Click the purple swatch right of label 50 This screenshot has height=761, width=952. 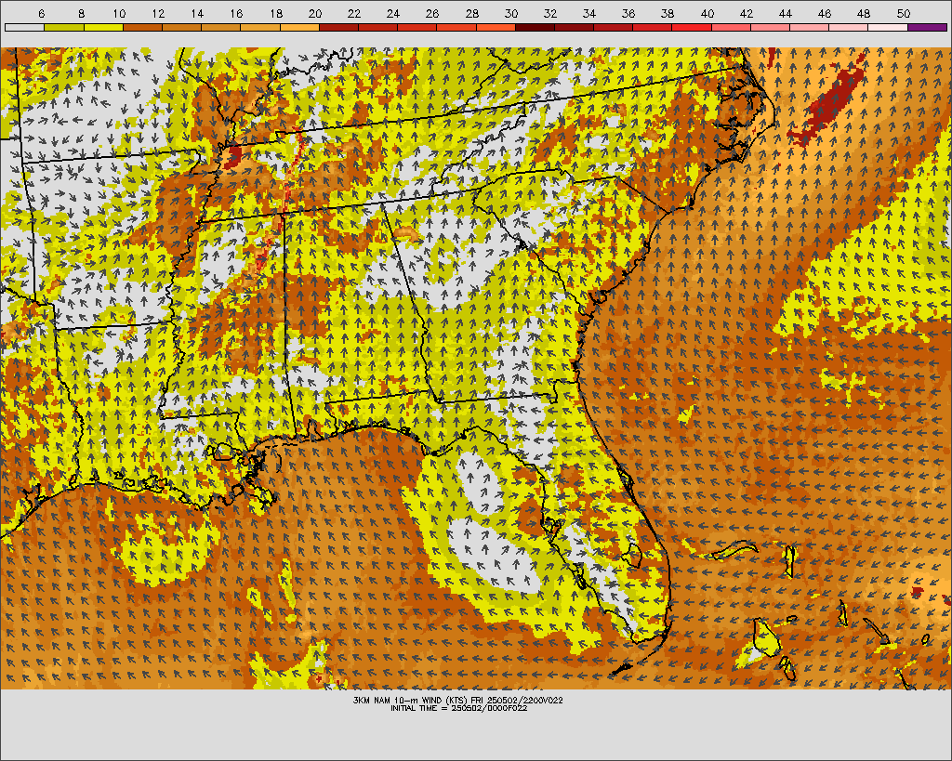(x=927, y=27)
